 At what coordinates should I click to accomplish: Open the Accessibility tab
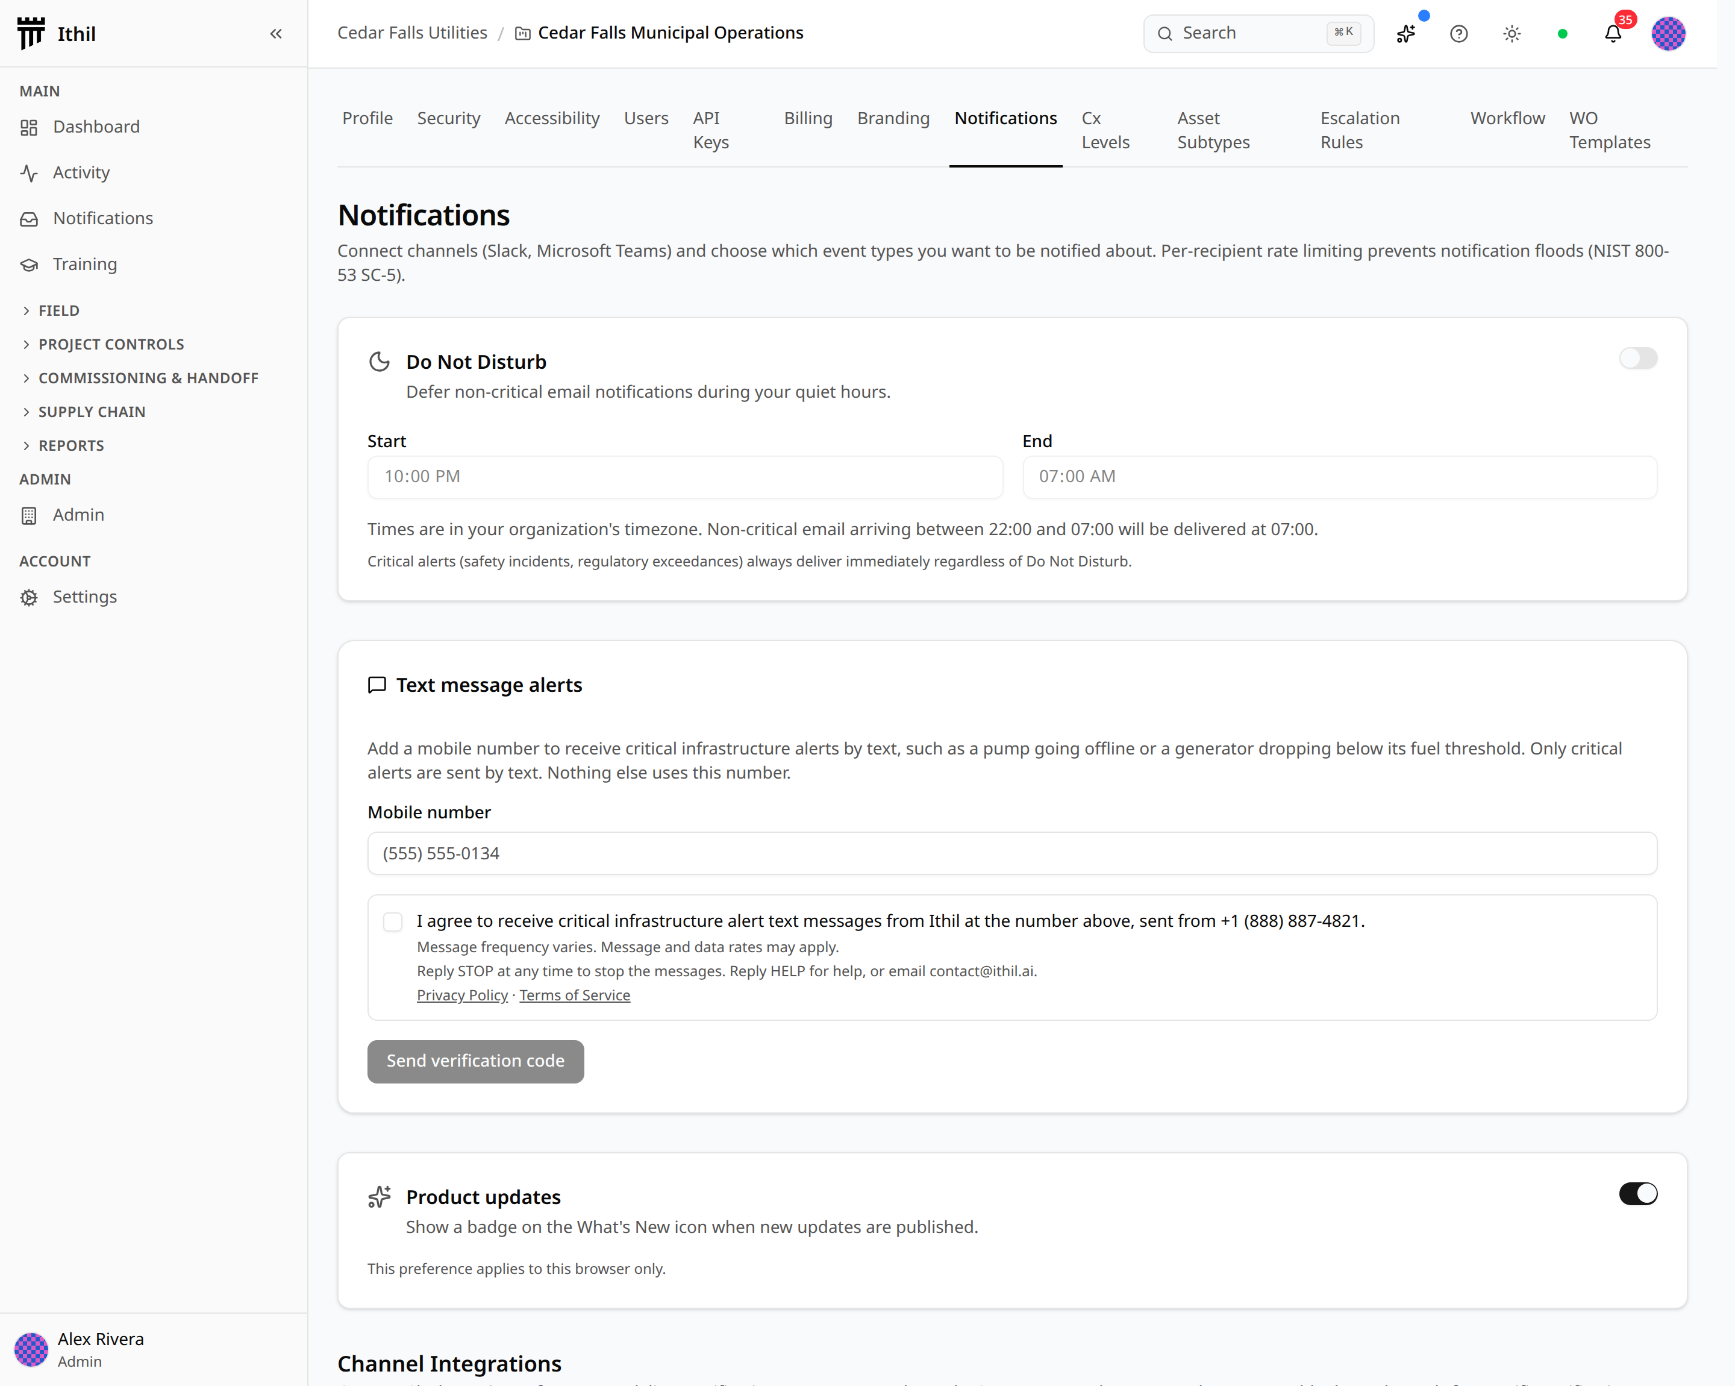552,118
